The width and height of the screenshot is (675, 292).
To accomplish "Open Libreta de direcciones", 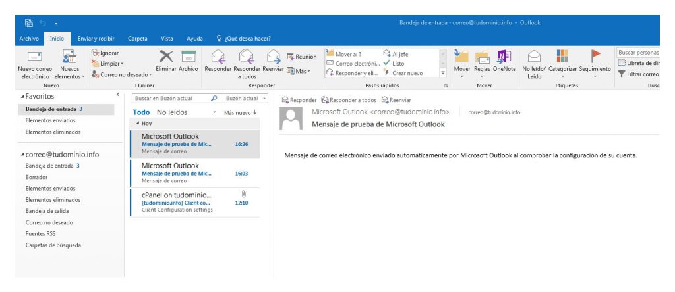I will coord(638,63).
